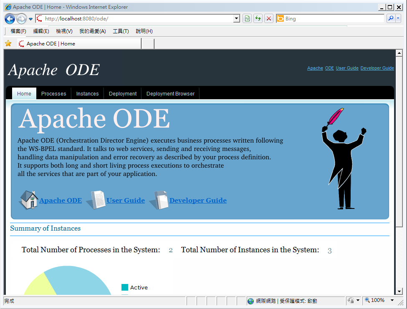Select the Home navigation tab
The image size is (407, 309).
tap(24, 93)
